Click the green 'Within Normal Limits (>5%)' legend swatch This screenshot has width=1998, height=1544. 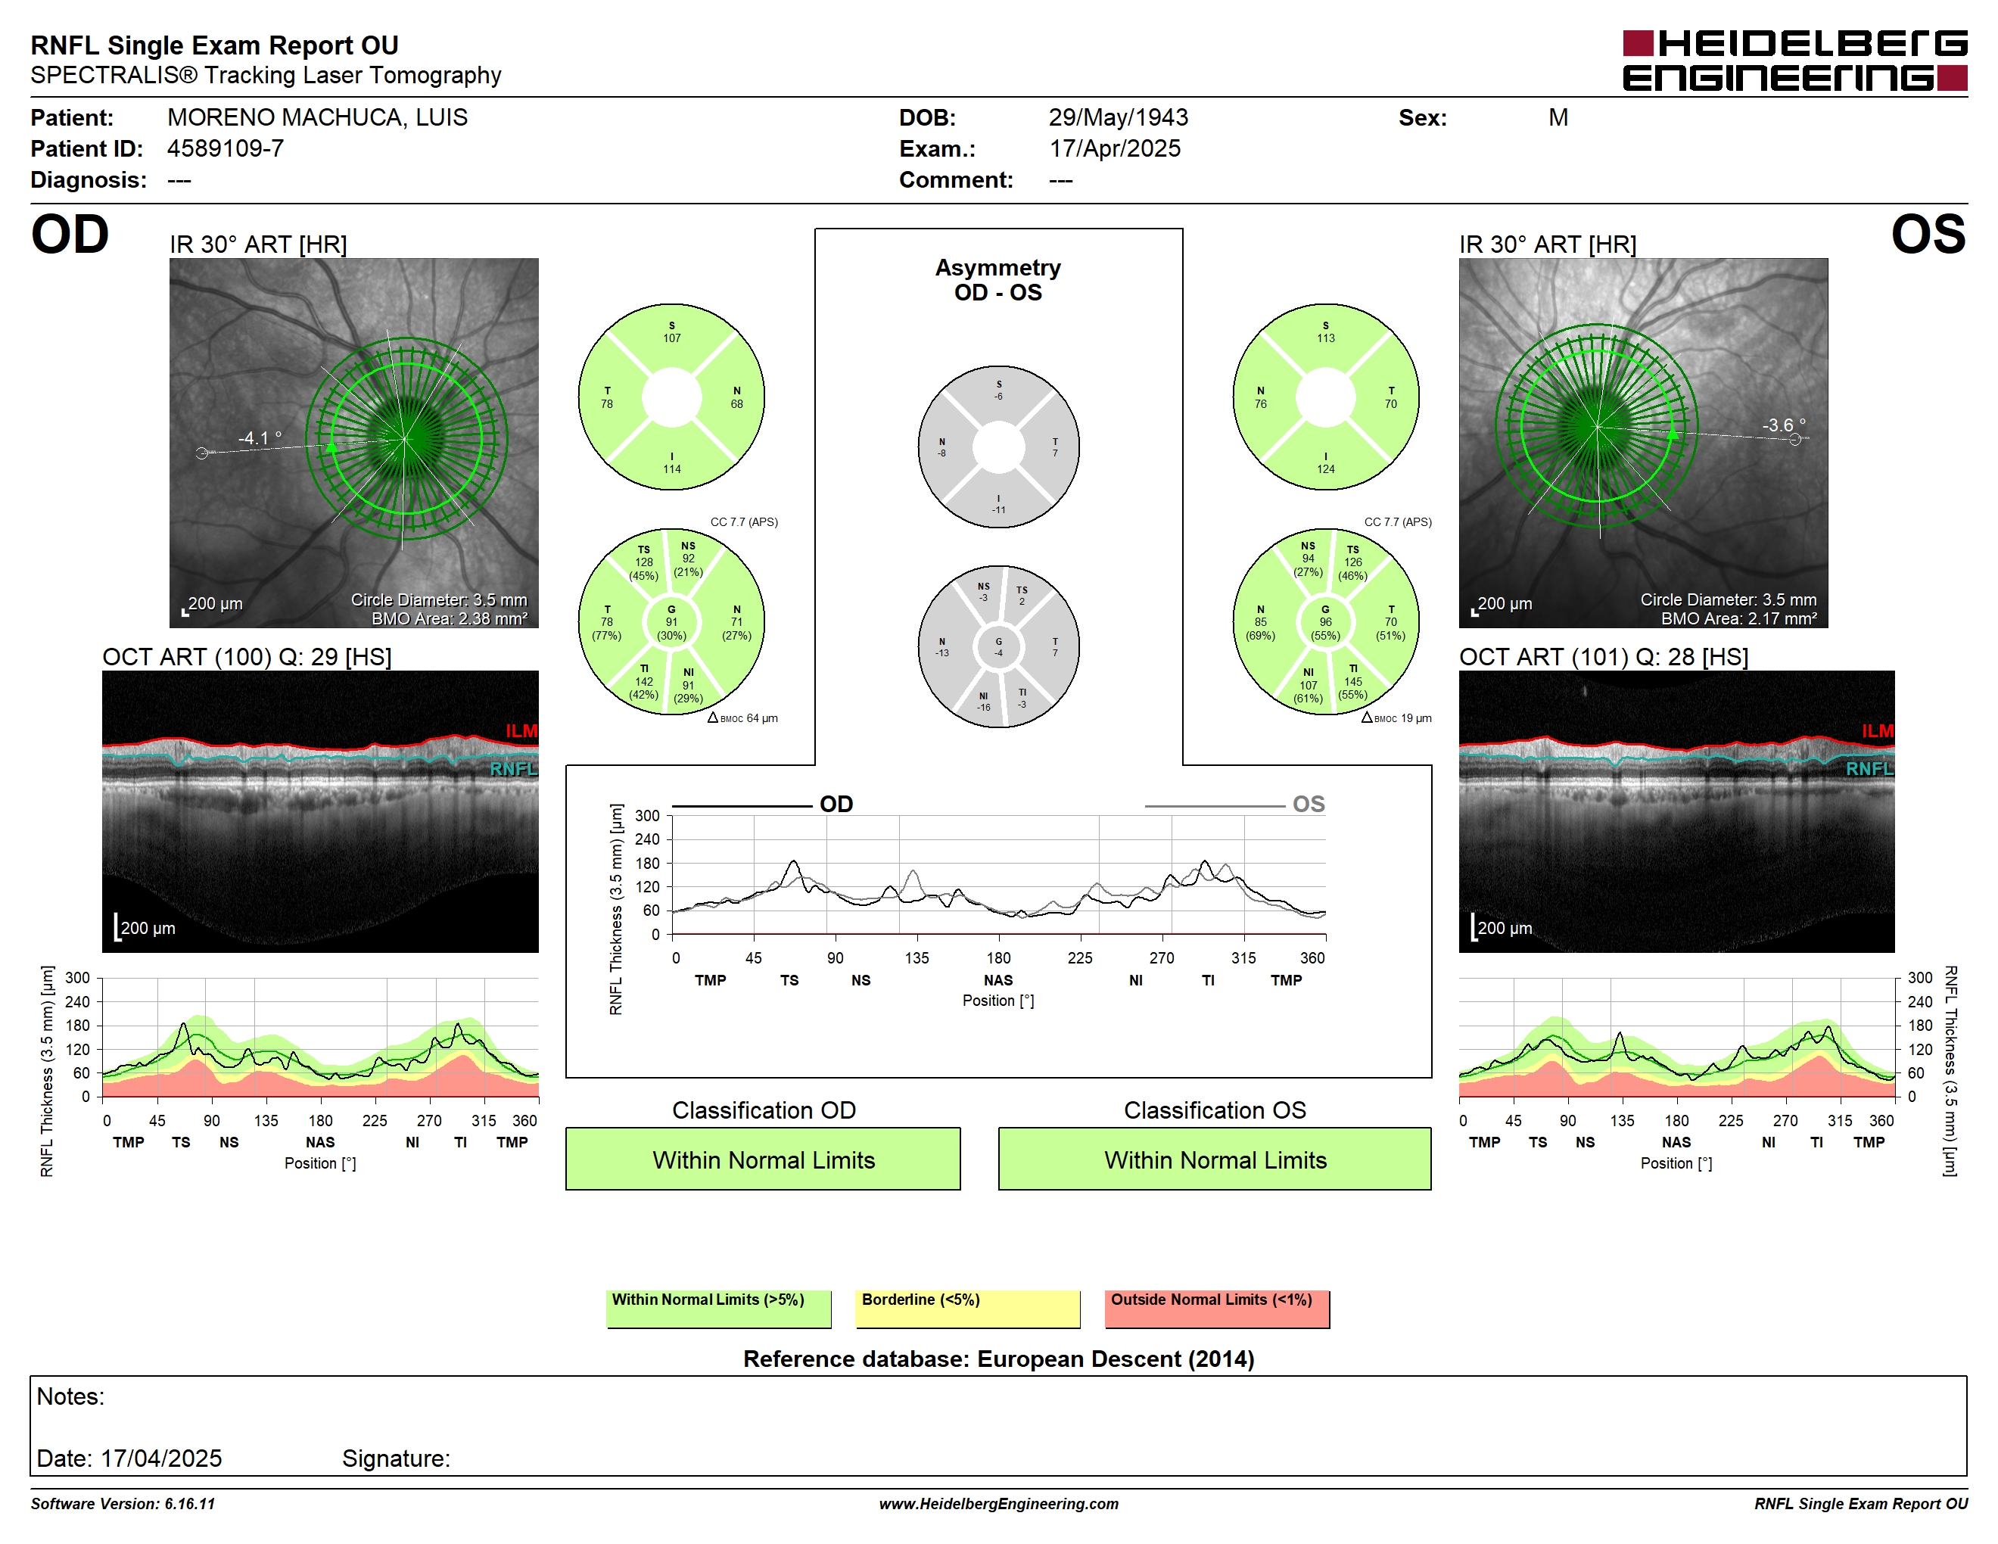[719, 1309]
